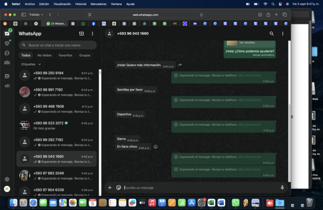
Task: Open chat with +593 96 023 2072
Action: (57, 126)
